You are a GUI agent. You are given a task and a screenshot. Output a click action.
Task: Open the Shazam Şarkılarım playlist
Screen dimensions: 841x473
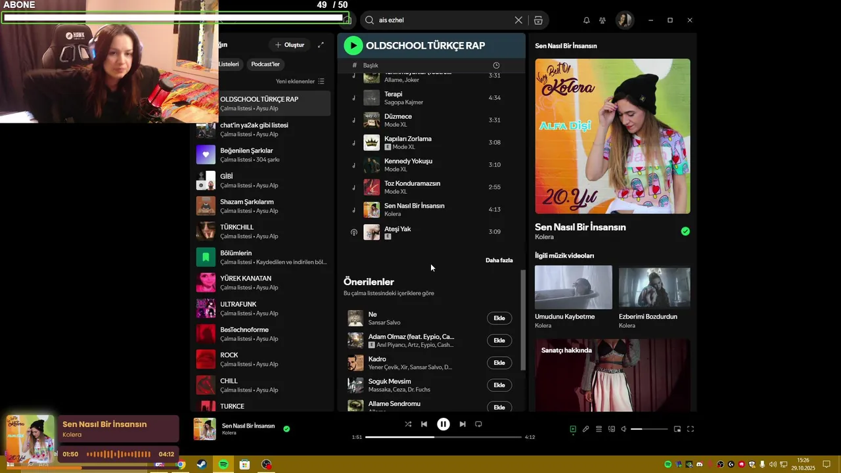262,206
